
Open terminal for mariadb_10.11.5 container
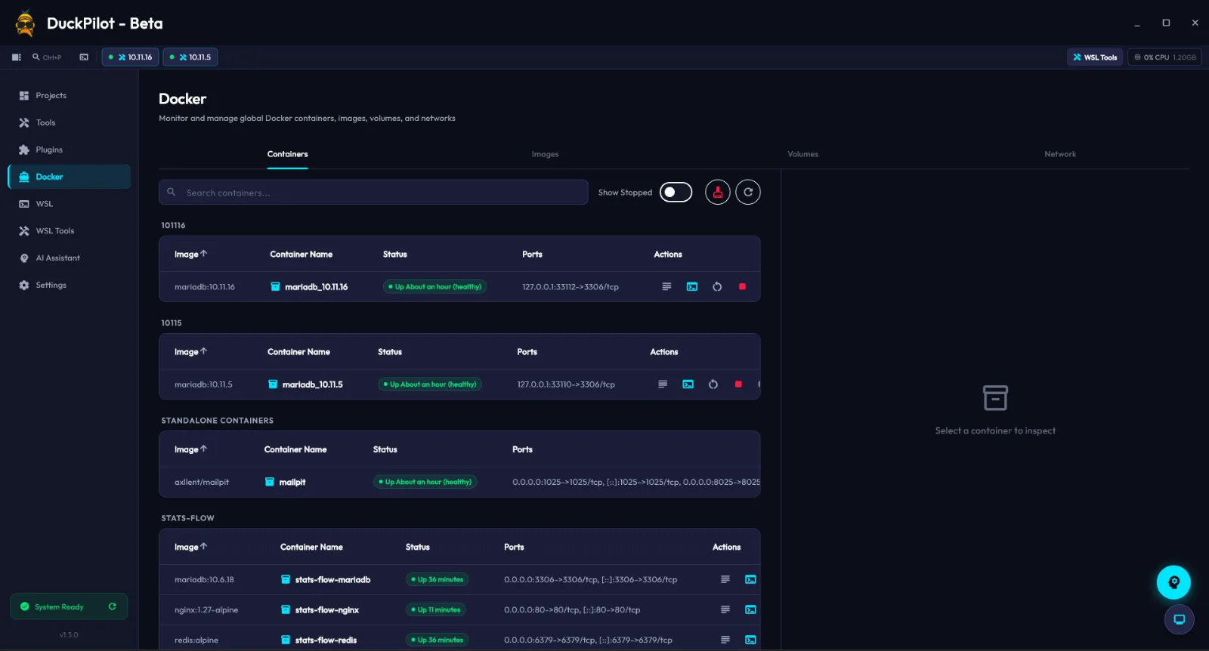(x=688, y=384)
